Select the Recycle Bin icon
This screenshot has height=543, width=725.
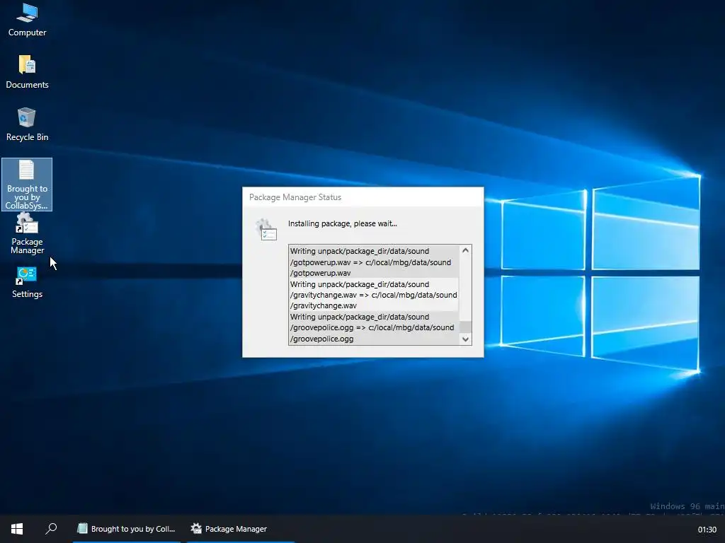pyautogui.click(x=27, y=124)
